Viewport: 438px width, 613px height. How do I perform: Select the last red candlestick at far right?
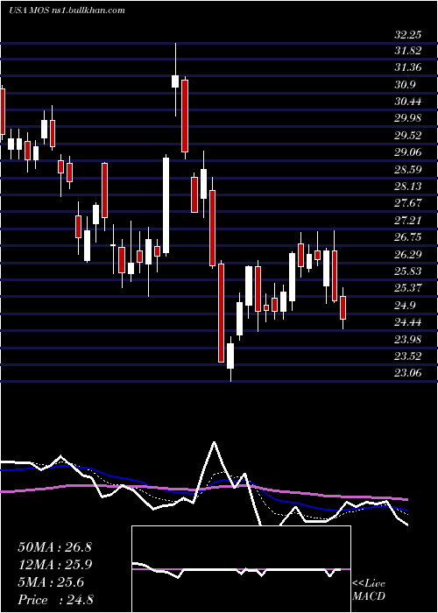(343, 307)
